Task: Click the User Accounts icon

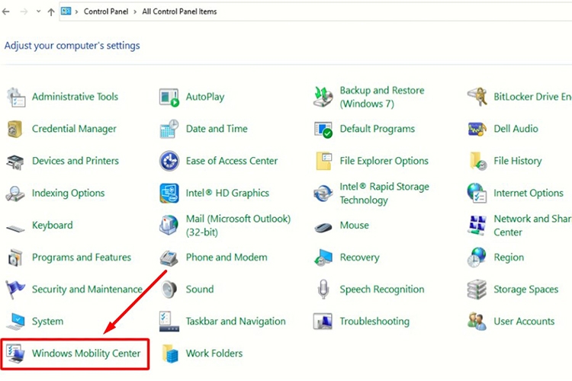Action: pyautogui.click(x=477, y=322)
